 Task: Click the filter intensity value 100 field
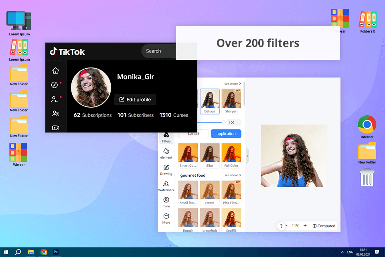point(234,122)
